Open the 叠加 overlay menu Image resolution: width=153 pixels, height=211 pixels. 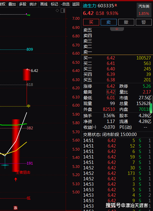[12, 4]
